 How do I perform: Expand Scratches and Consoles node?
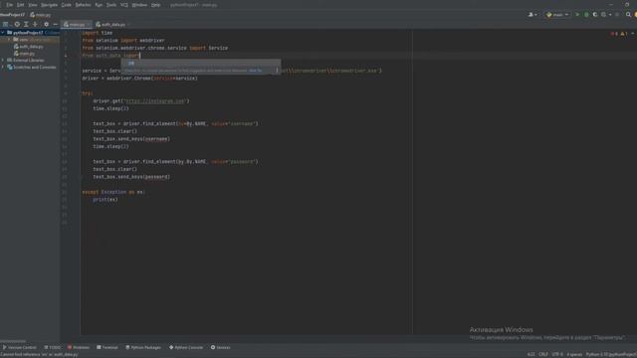tap(3, 67)
